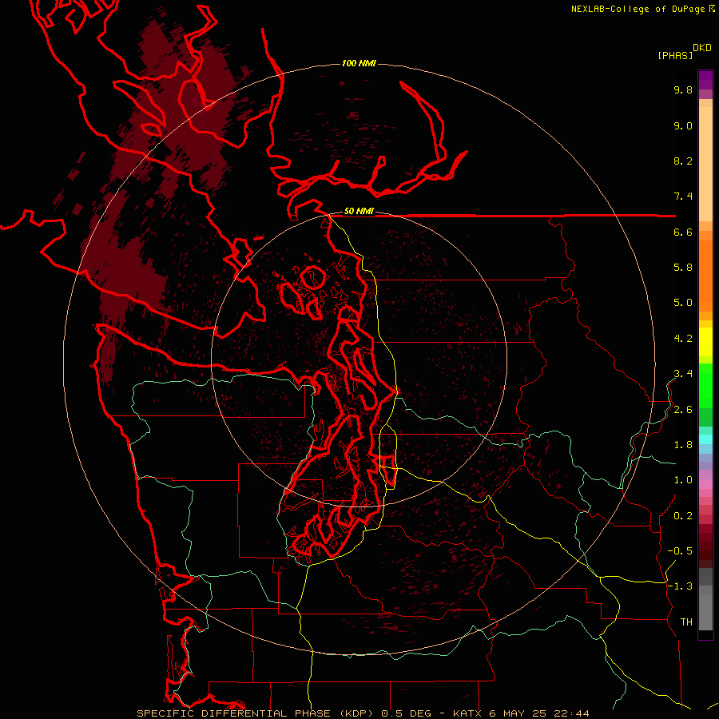Click the 0.2 value on the color scale
The height and width of the screenshot is (719, 719).
pyautogui.click(x=683, y=516)
